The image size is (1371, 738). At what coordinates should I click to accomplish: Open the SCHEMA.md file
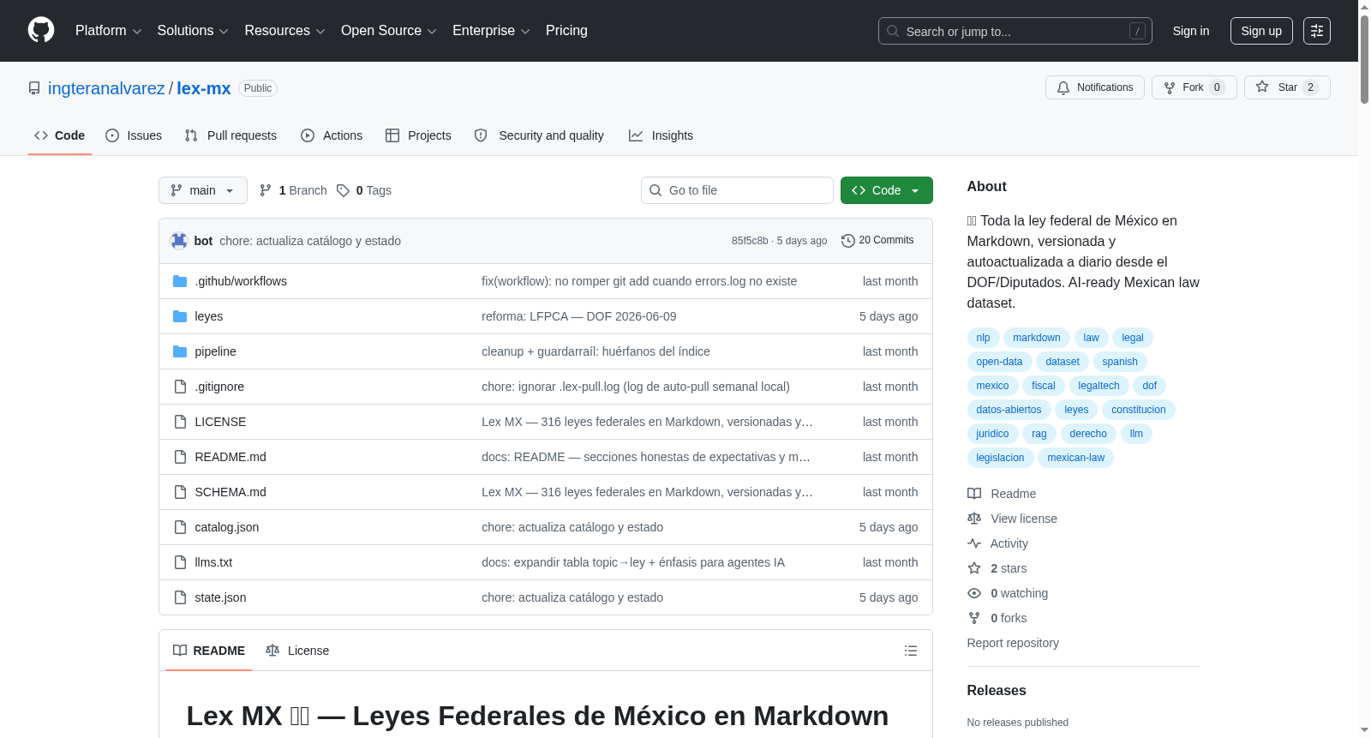pos(230,492)
